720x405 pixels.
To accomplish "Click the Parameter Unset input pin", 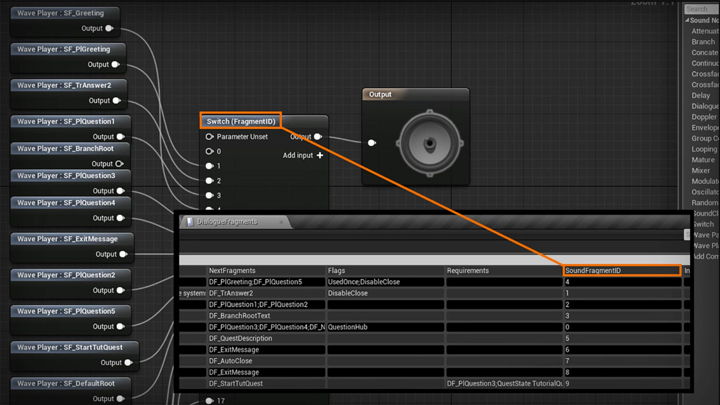I will 209,137.
